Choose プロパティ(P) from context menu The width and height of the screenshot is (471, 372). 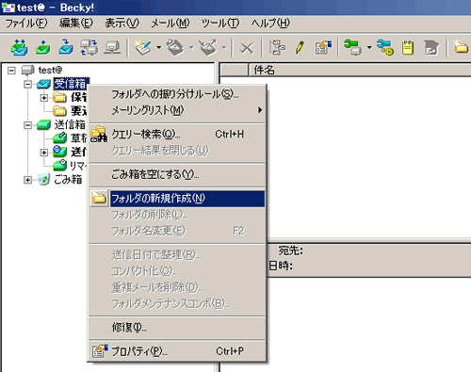[x=177, y=351]
